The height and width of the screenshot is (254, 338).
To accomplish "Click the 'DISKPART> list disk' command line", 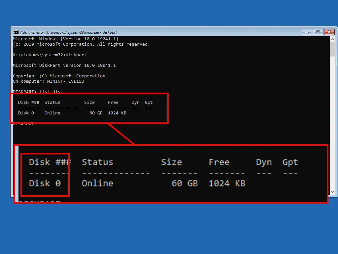I will click(38, 91).
